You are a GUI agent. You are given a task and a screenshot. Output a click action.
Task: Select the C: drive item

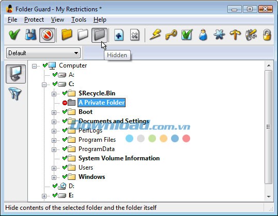pyautogui.click(x=71, y=84)
